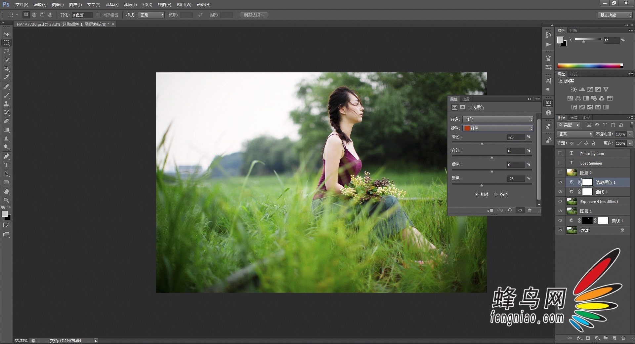The width and height of the screenshot is (635, 344).
Task: Open the 基本功能 workspace dropdown
Action: point(615,16)
